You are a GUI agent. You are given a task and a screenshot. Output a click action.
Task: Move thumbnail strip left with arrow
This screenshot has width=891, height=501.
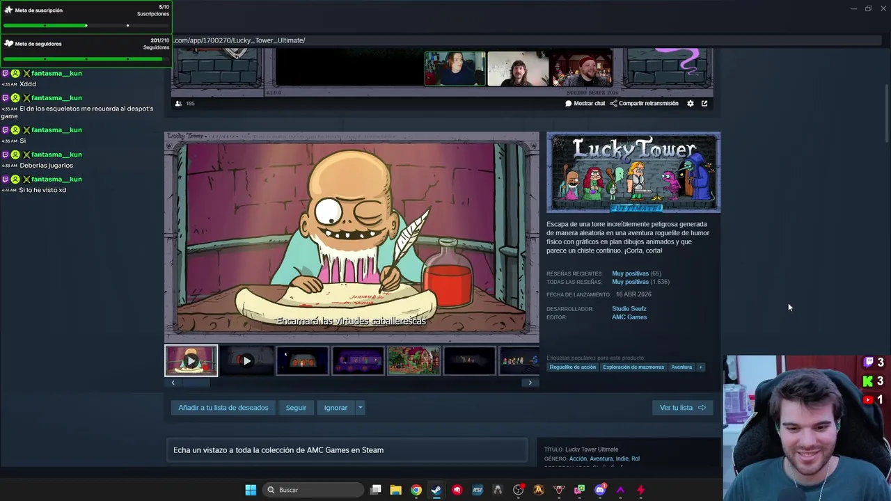coord(173,383)
